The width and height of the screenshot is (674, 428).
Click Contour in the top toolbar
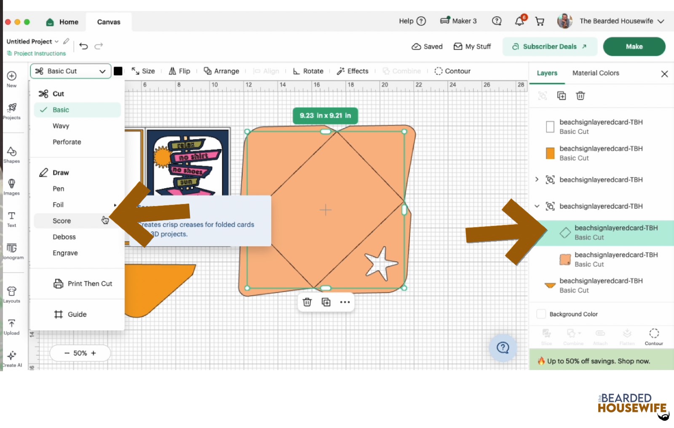point(452,71)
